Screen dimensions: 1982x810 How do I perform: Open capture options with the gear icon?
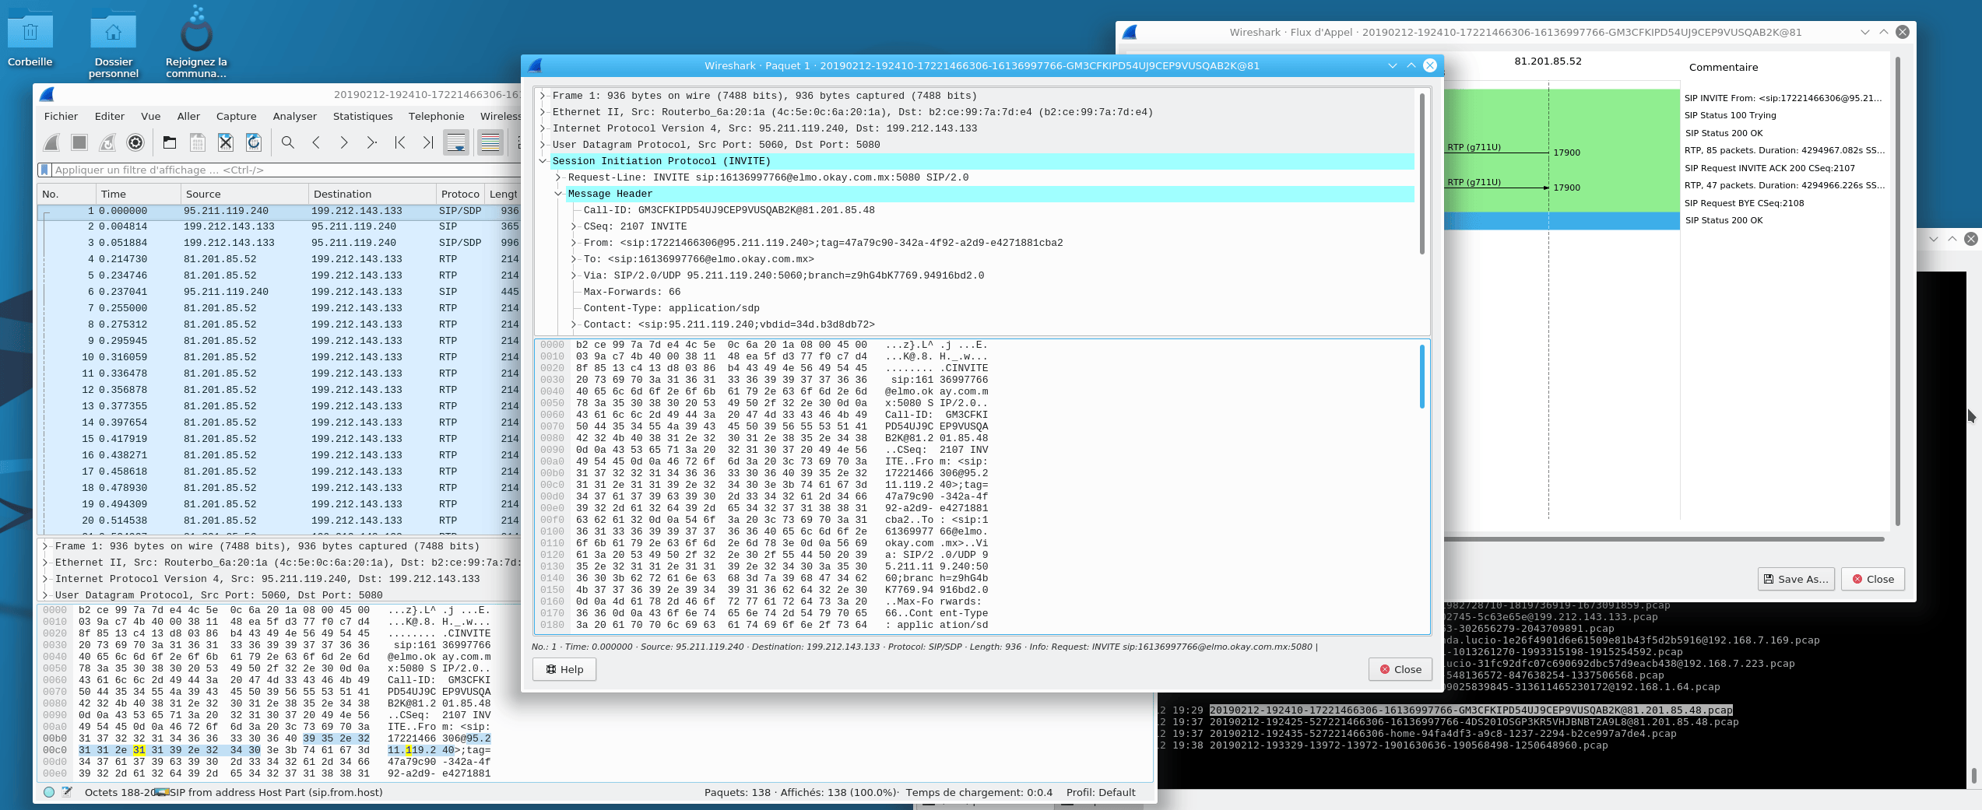tap(135, 142)
